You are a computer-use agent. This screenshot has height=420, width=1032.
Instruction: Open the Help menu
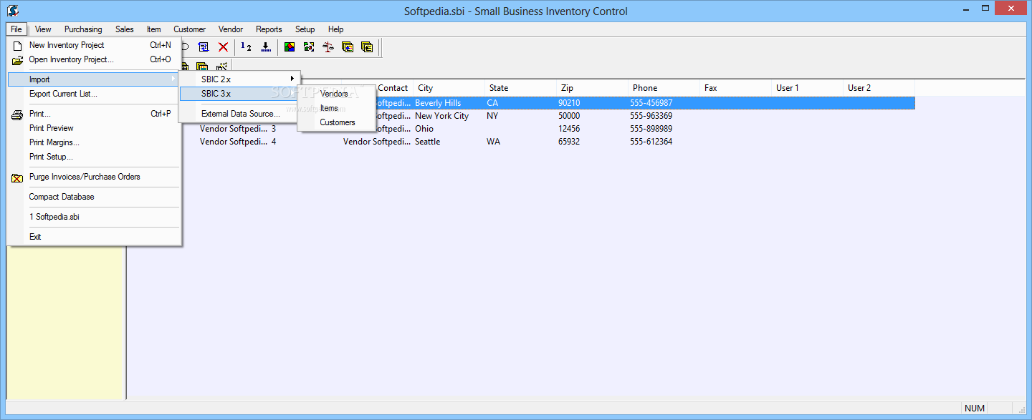point(336,29)
